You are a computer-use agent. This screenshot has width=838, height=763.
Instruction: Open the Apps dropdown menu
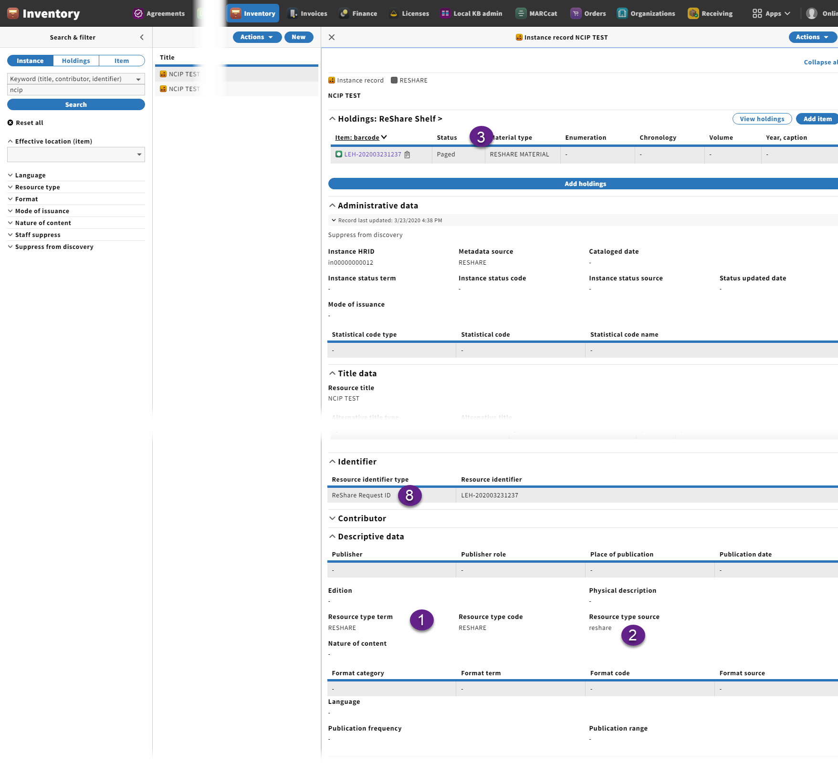tap(771, 13)
